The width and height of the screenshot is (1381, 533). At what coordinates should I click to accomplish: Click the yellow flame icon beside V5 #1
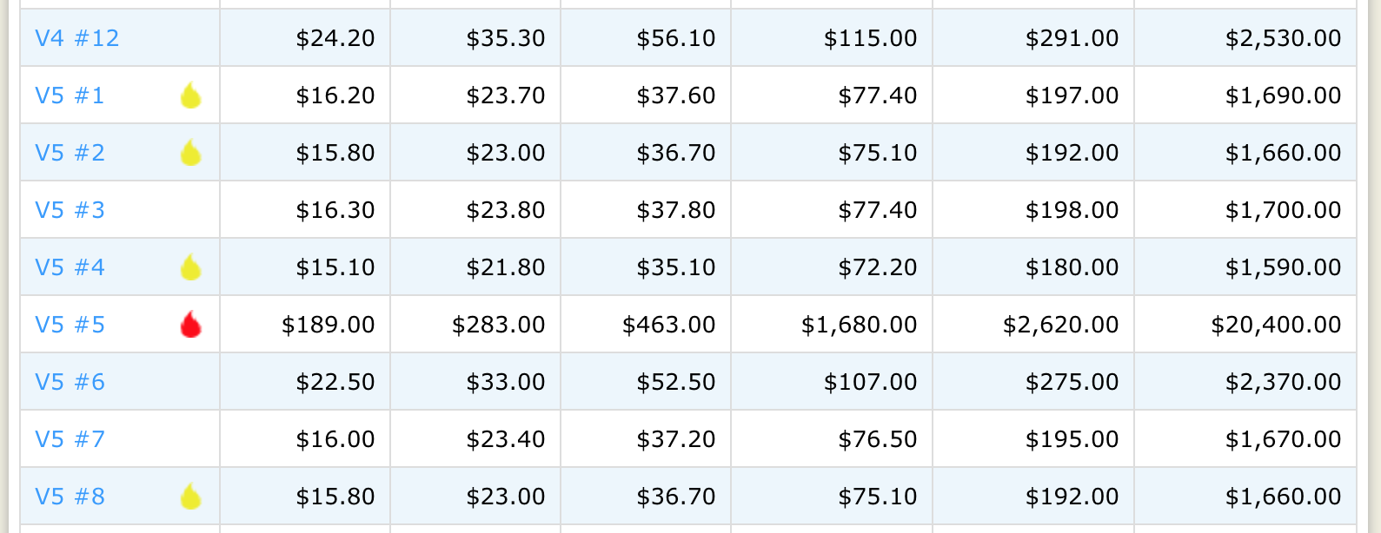190,95
